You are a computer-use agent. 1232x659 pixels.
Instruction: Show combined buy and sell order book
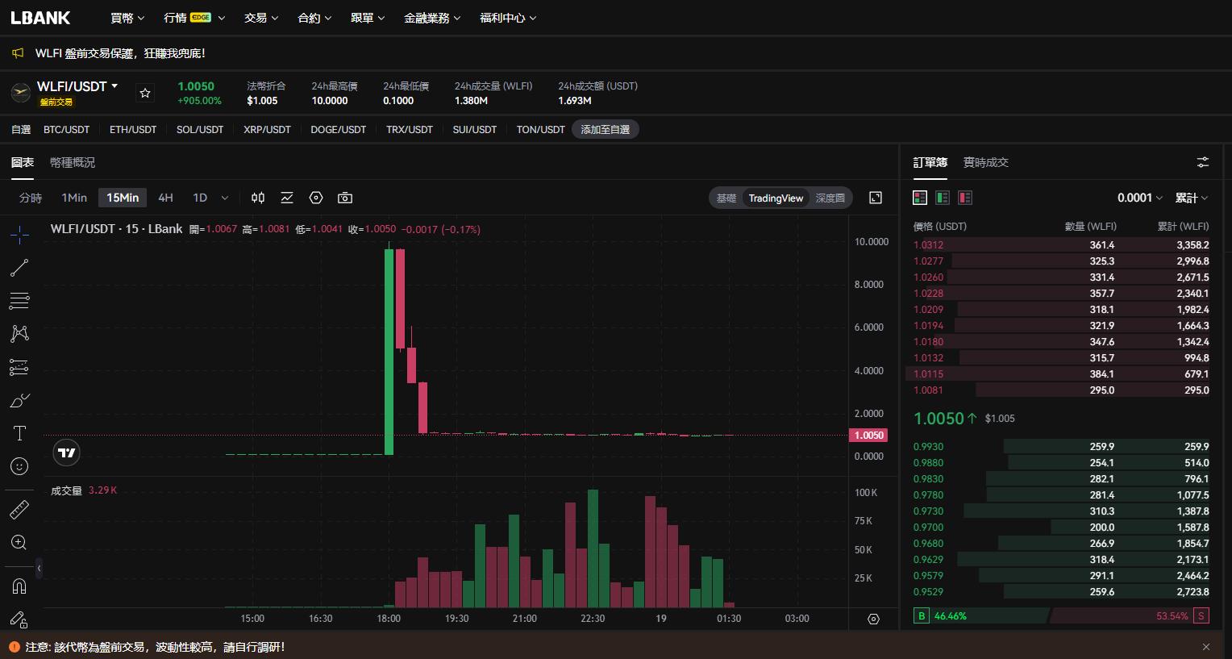[920, 198]
